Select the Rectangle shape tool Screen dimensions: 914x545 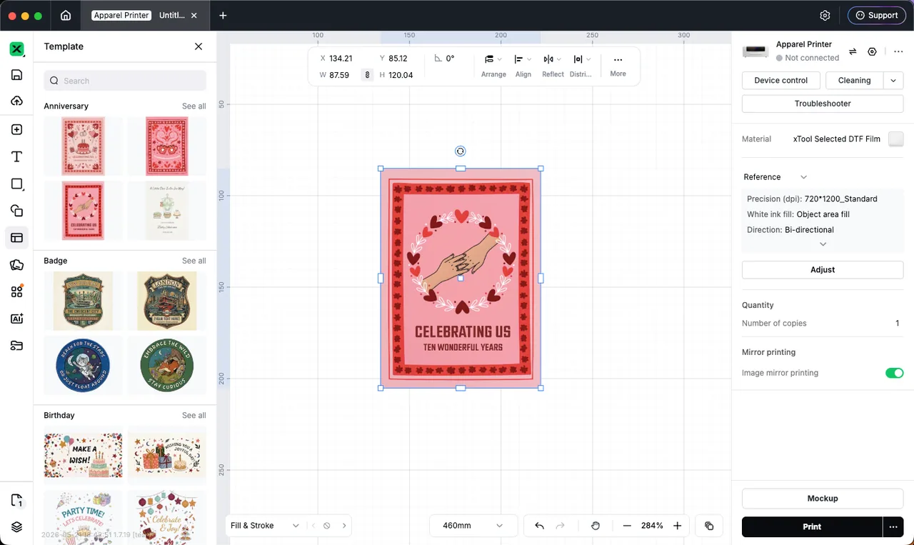coord(16,184)
